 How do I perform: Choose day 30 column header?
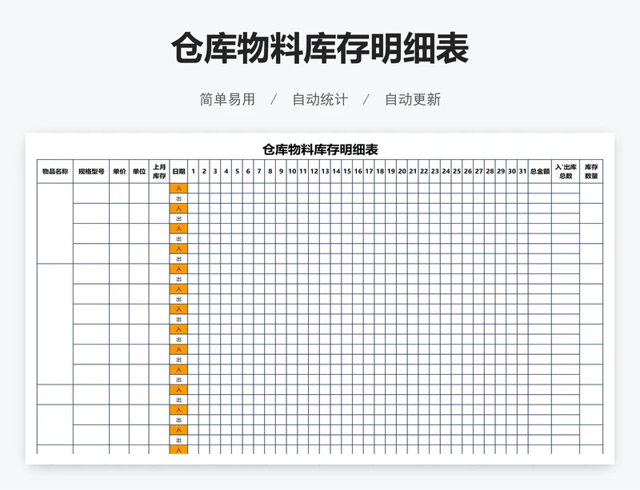[x=512, y=171]
